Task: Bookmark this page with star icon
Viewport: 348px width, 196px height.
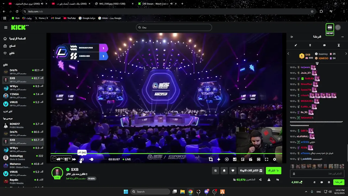Action: click(x=312, y=11)
